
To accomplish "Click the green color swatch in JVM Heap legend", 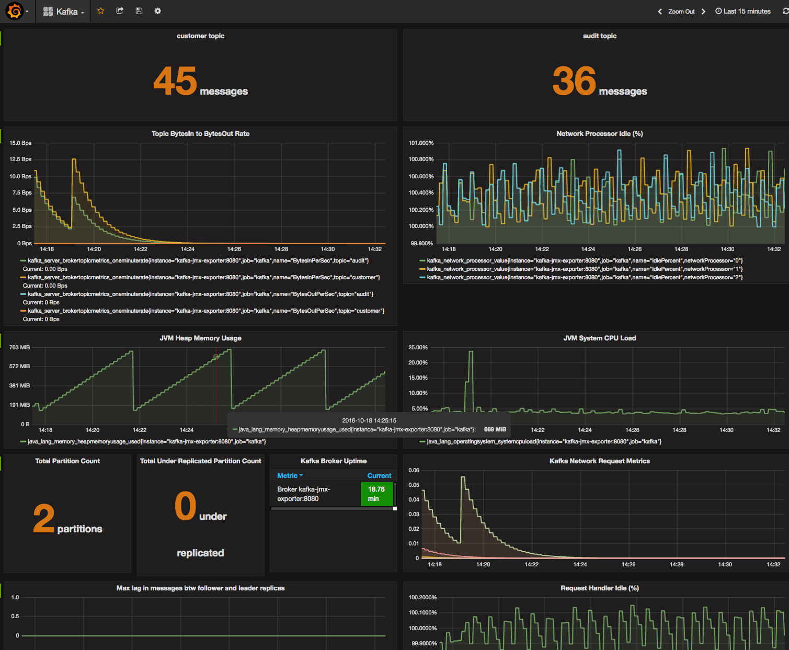I will [x=22, y=441].
